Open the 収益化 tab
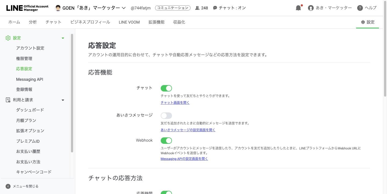Viewport: 387px width, 194px height. pos(179,22)
